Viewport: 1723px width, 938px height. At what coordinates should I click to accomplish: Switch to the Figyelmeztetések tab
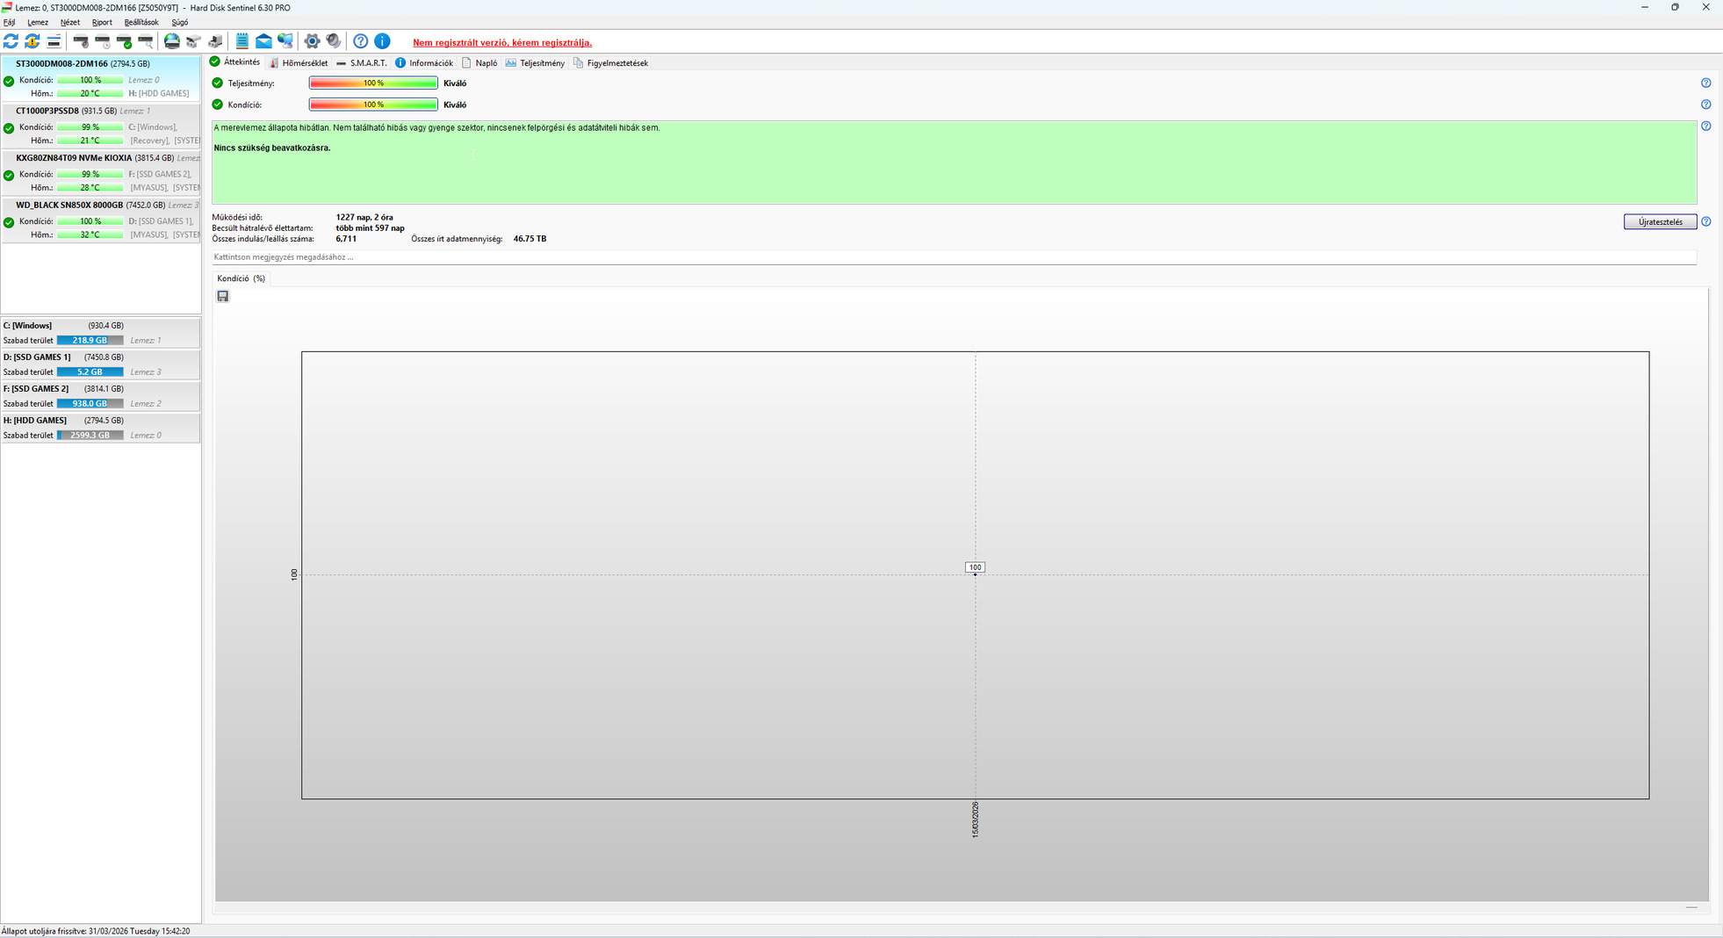click(x=611, y=63)
